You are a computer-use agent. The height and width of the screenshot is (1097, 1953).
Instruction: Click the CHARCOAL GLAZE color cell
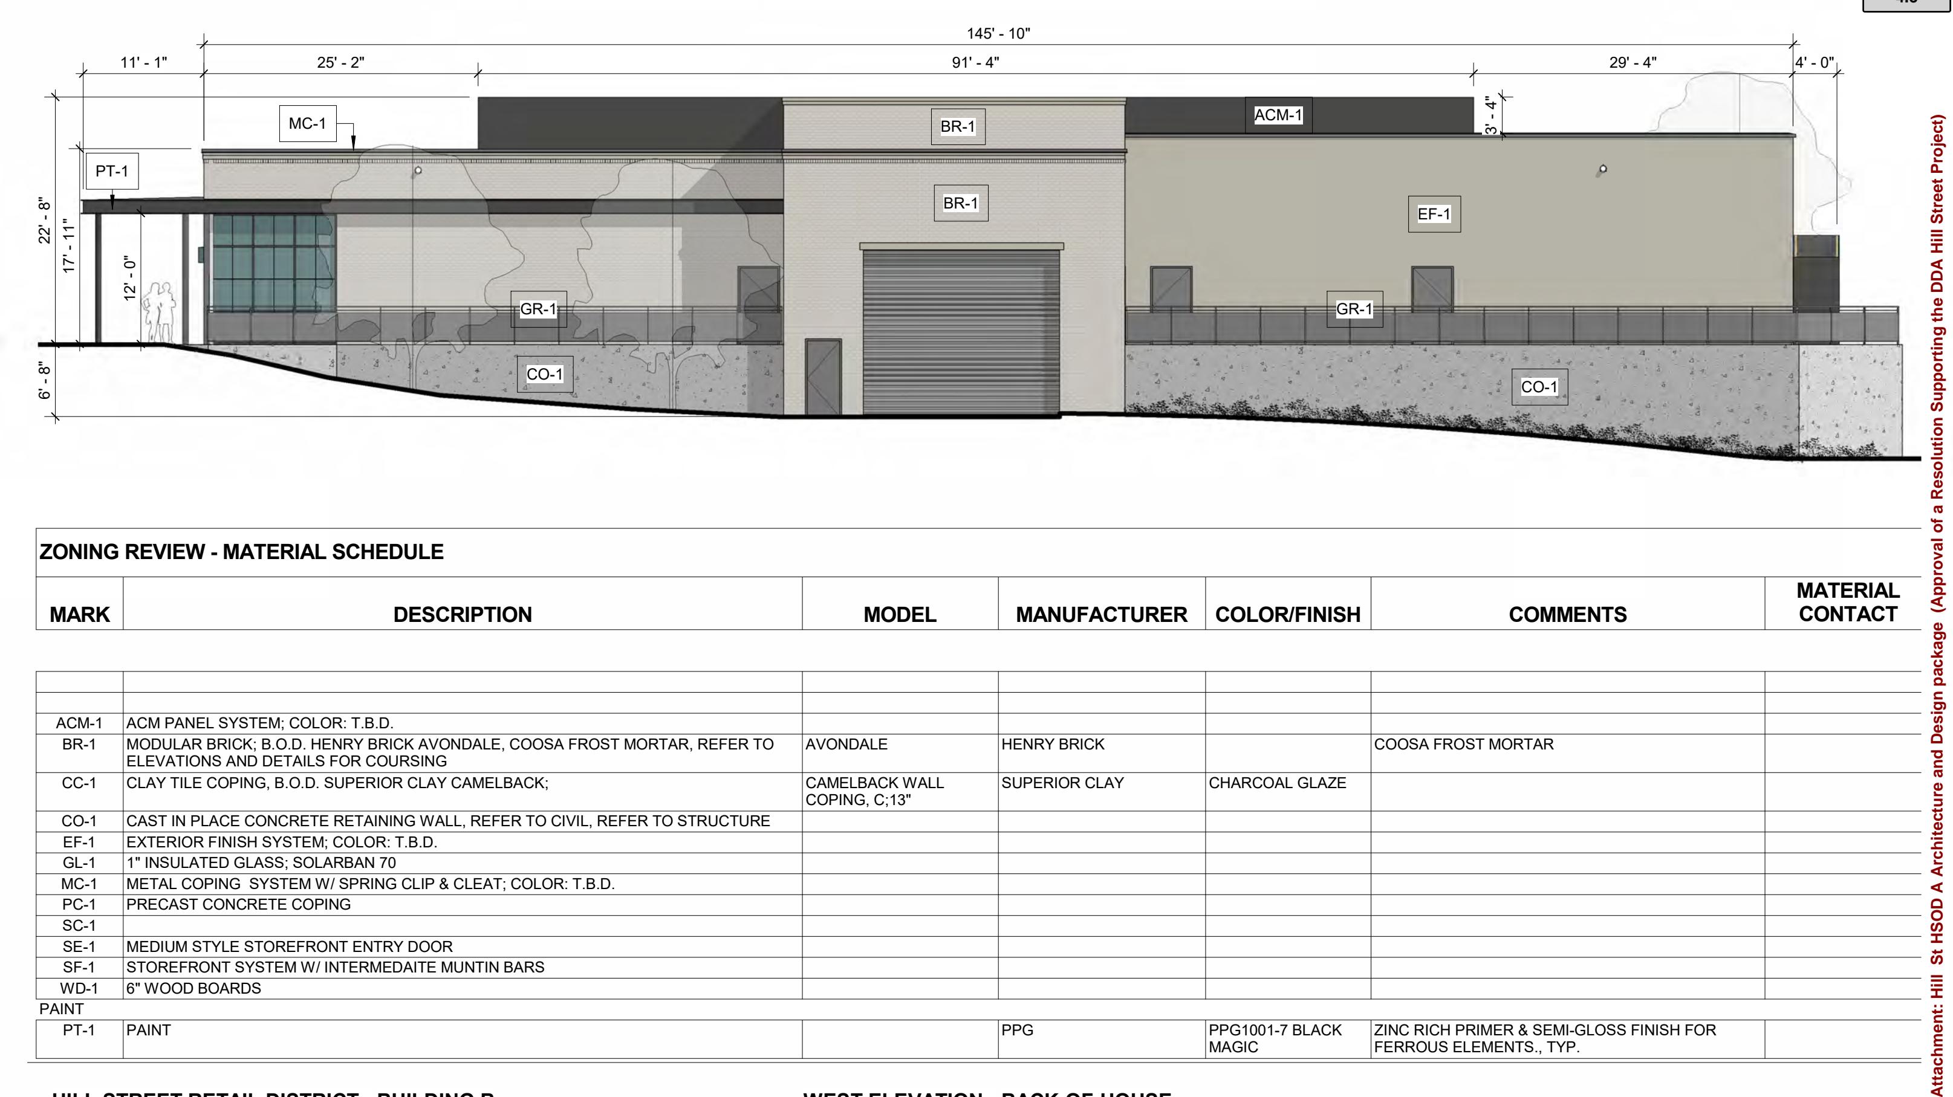[x=1277, y=783]
